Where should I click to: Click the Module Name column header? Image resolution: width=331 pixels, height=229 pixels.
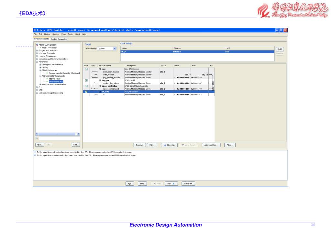[111, 65]
